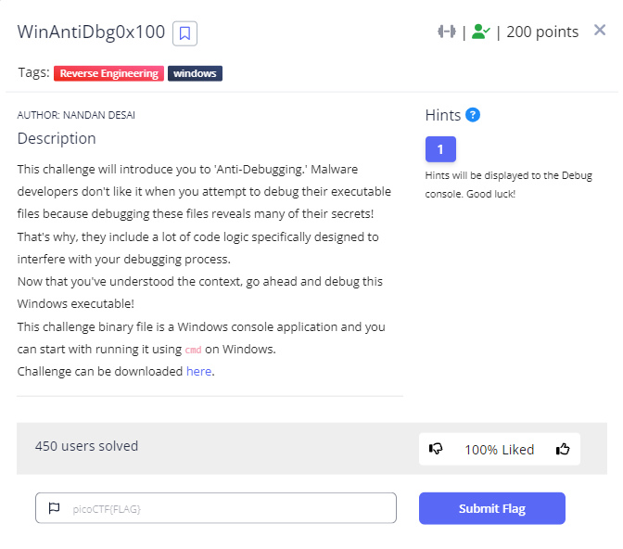Click the WinAntiDbg0x100 challenge title
This screenshot has height=549, width=623.
[x=91, y=32]
